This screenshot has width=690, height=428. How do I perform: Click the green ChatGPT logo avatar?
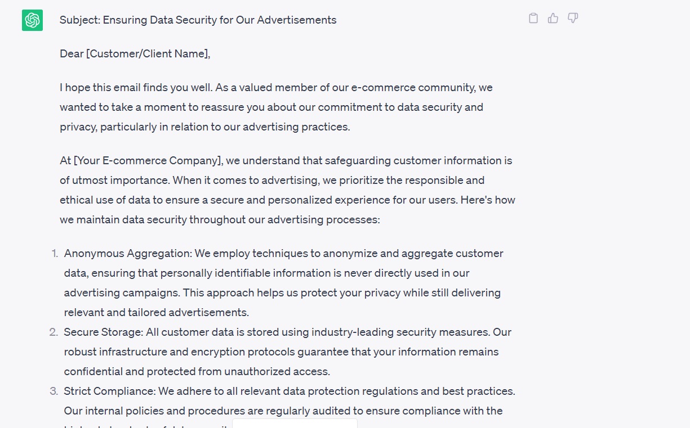click(x=32, y=20)
